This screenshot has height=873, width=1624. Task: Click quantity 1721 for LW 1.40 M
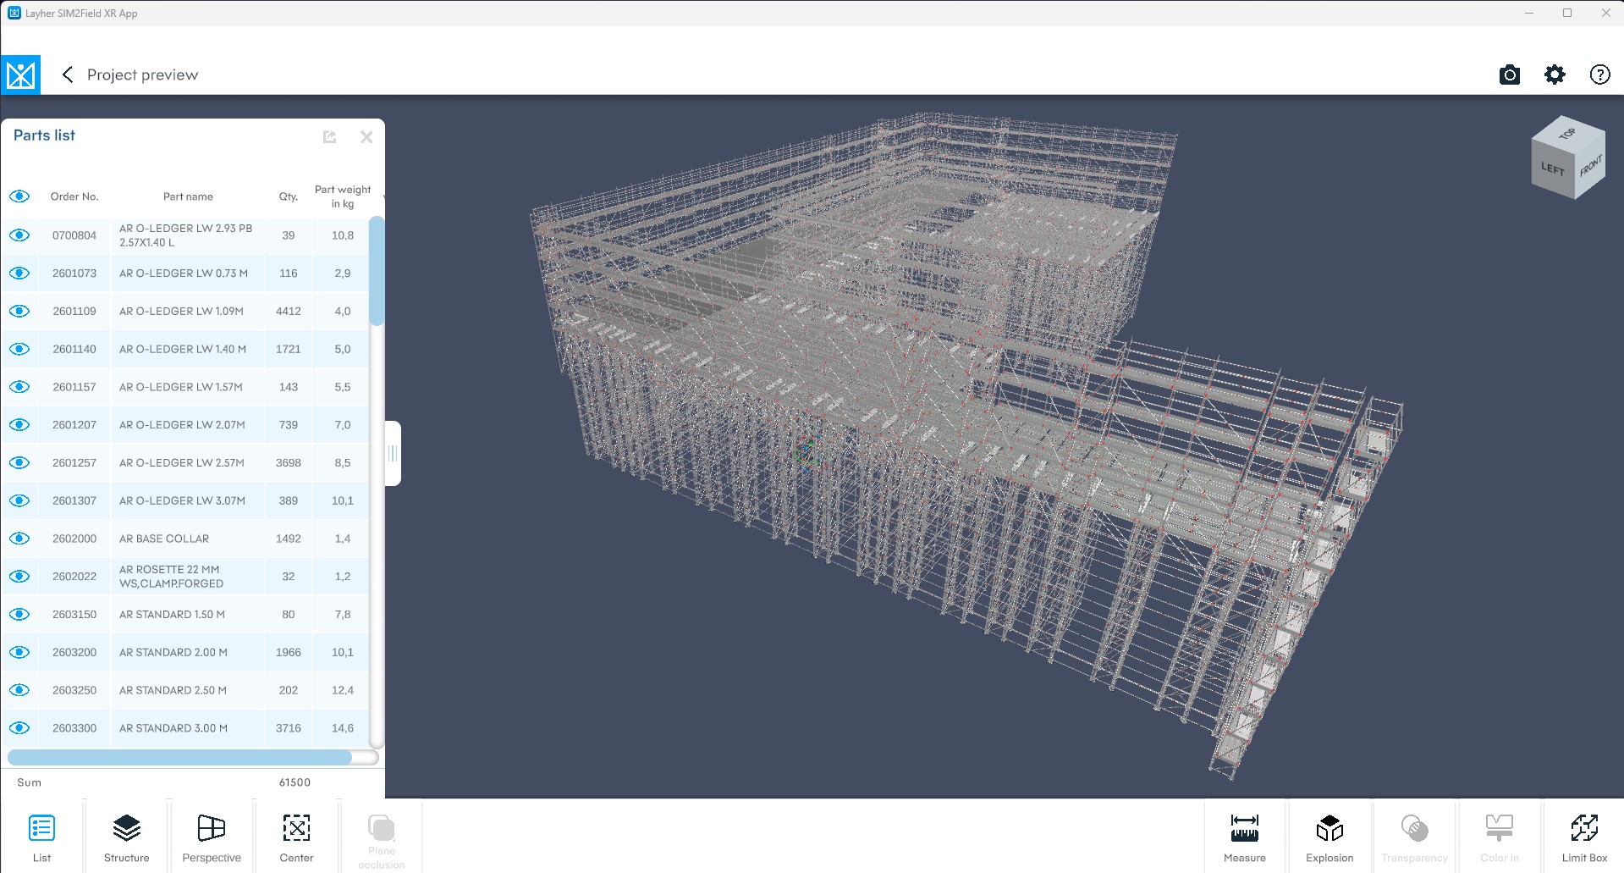(x=289, y=349)
